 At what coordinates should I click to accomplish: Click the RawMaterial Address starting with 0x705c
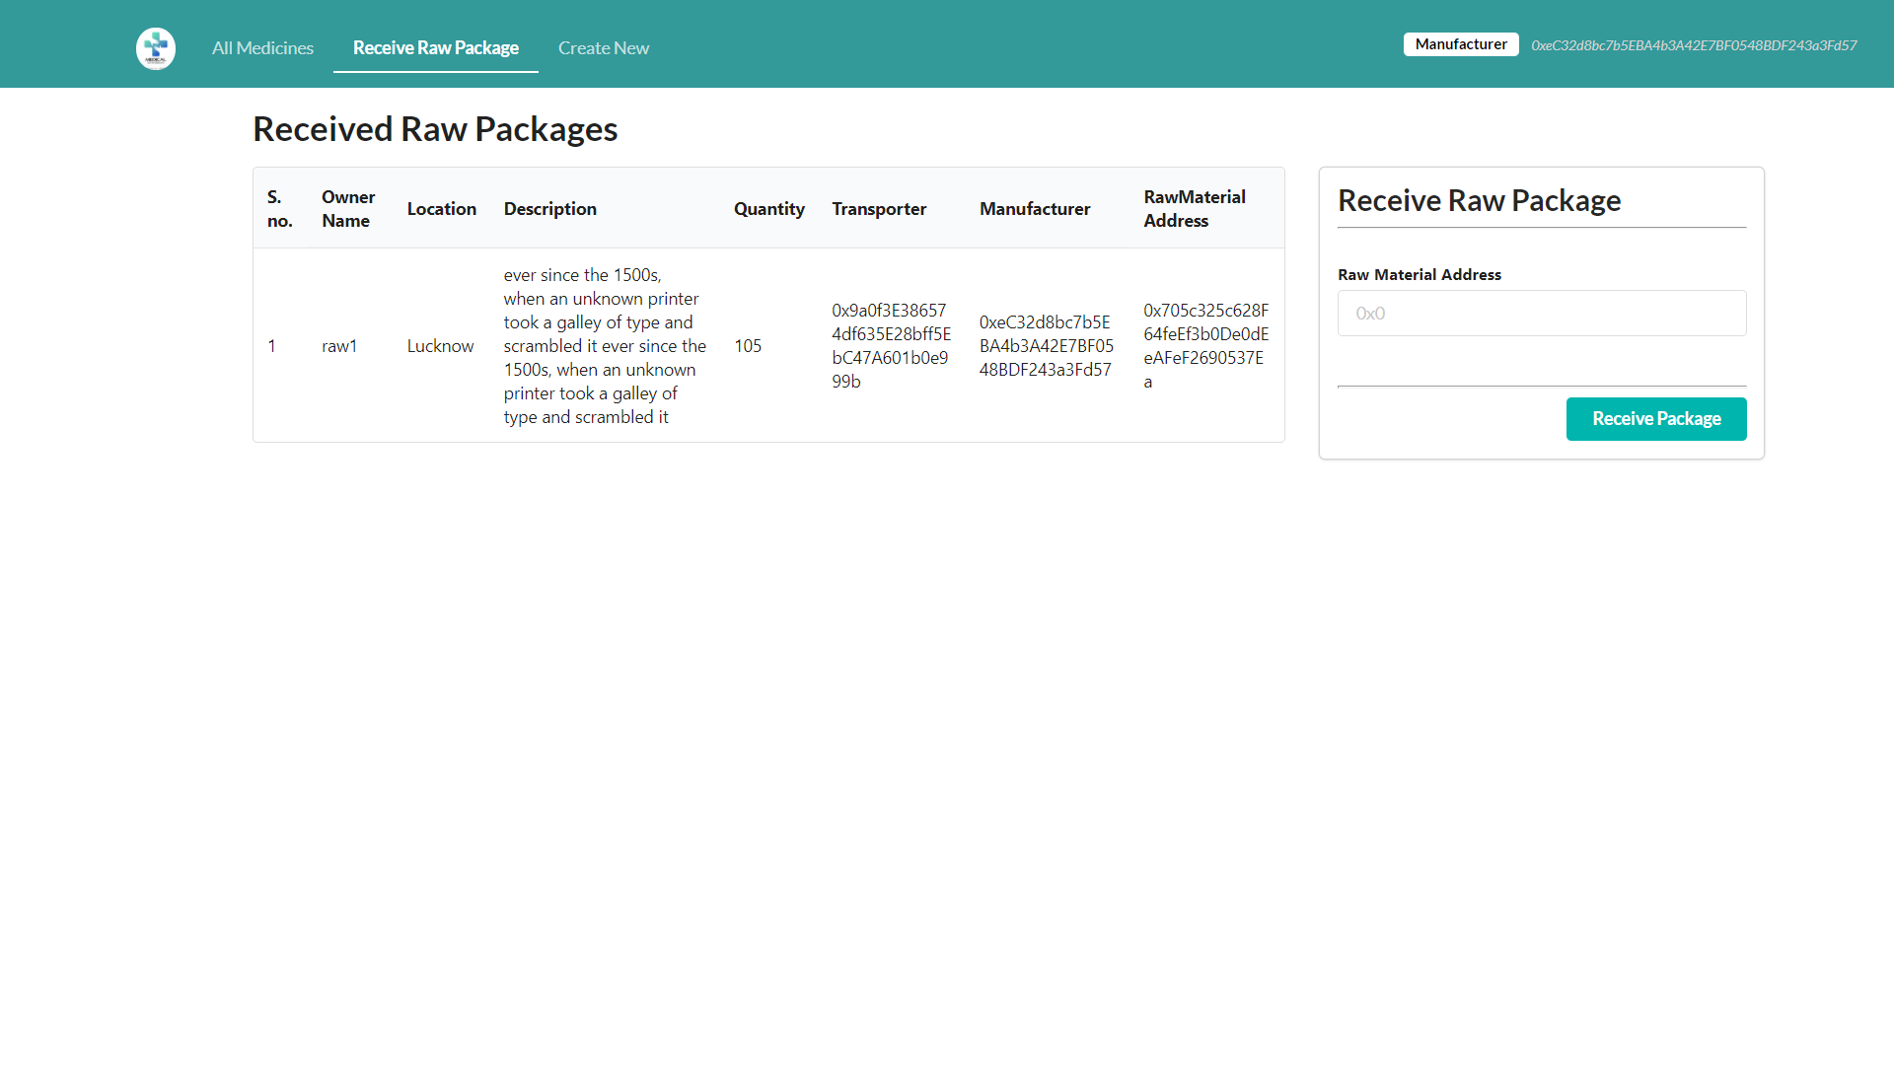point(1205,345)
